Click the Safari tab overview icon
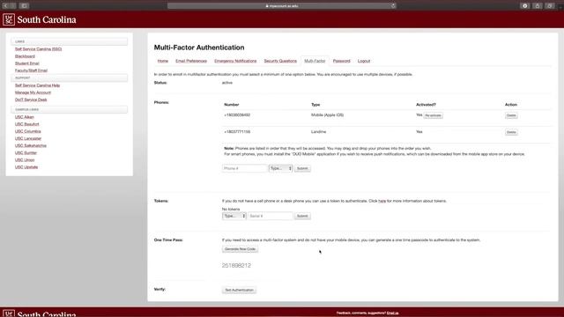564x317 pixels. coord(550,6)
